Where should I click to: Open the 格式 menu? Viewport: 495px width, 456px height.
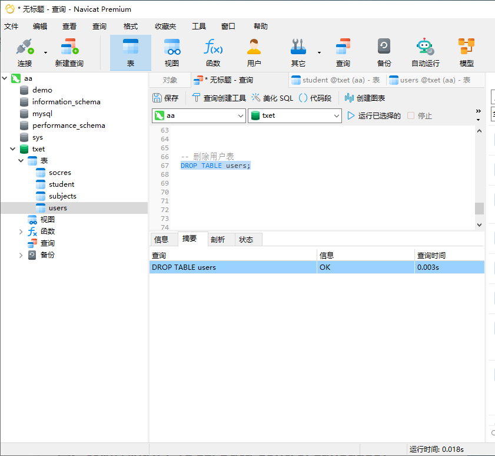point(131,27)
